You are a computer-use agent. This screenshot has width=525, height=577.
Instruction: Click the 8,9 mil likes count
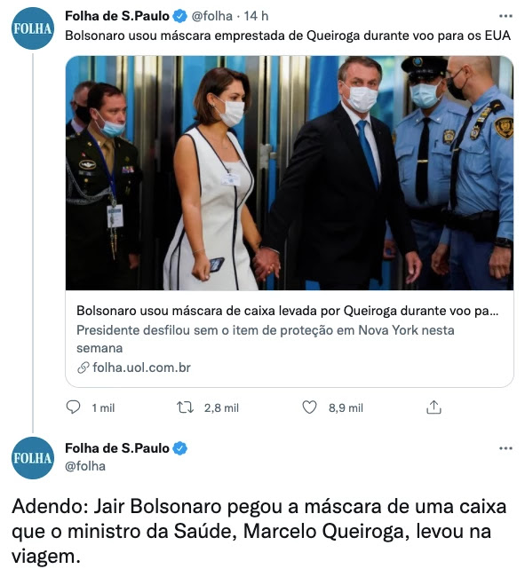pyautogui.click(x=346, y=407)
